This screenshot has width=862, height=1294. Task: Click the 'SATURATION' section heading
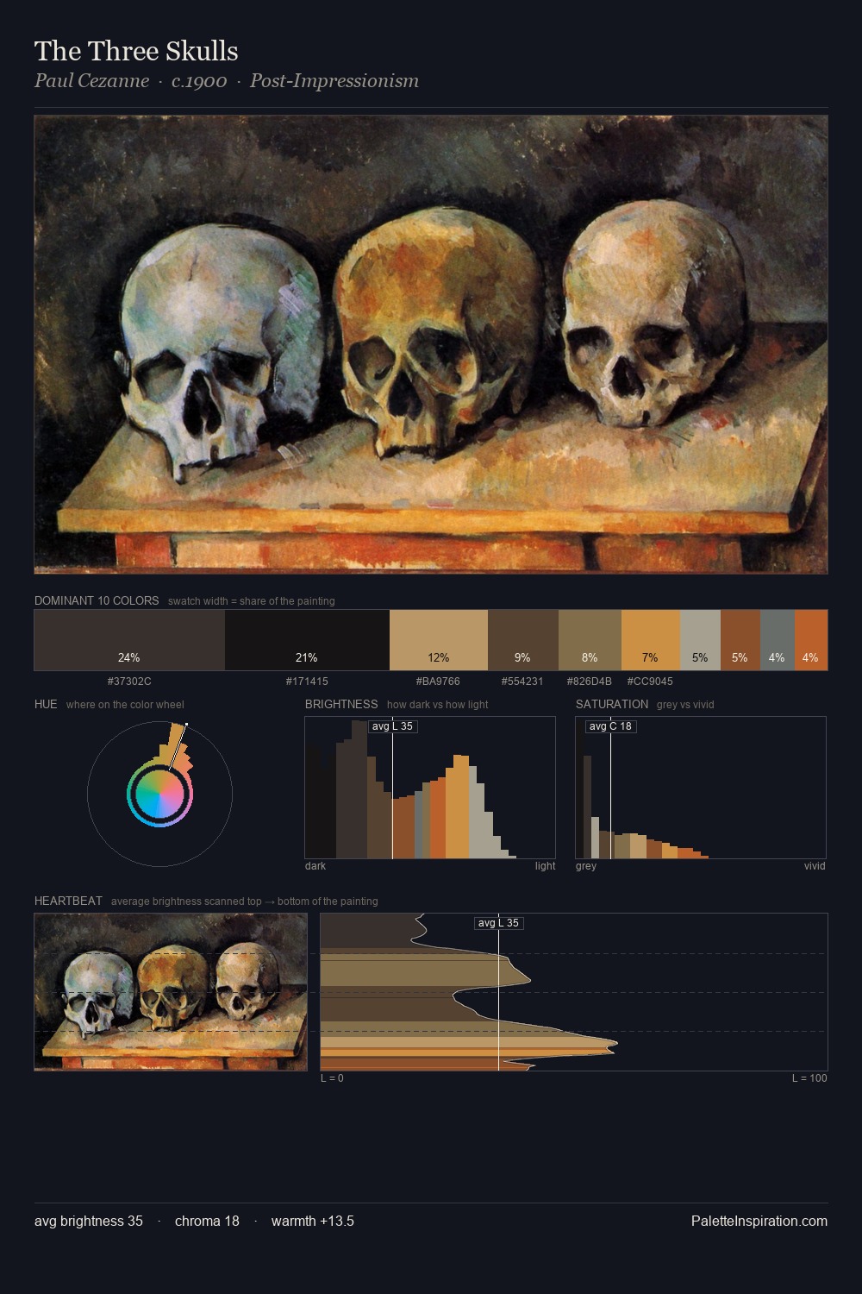coord(612,704)
